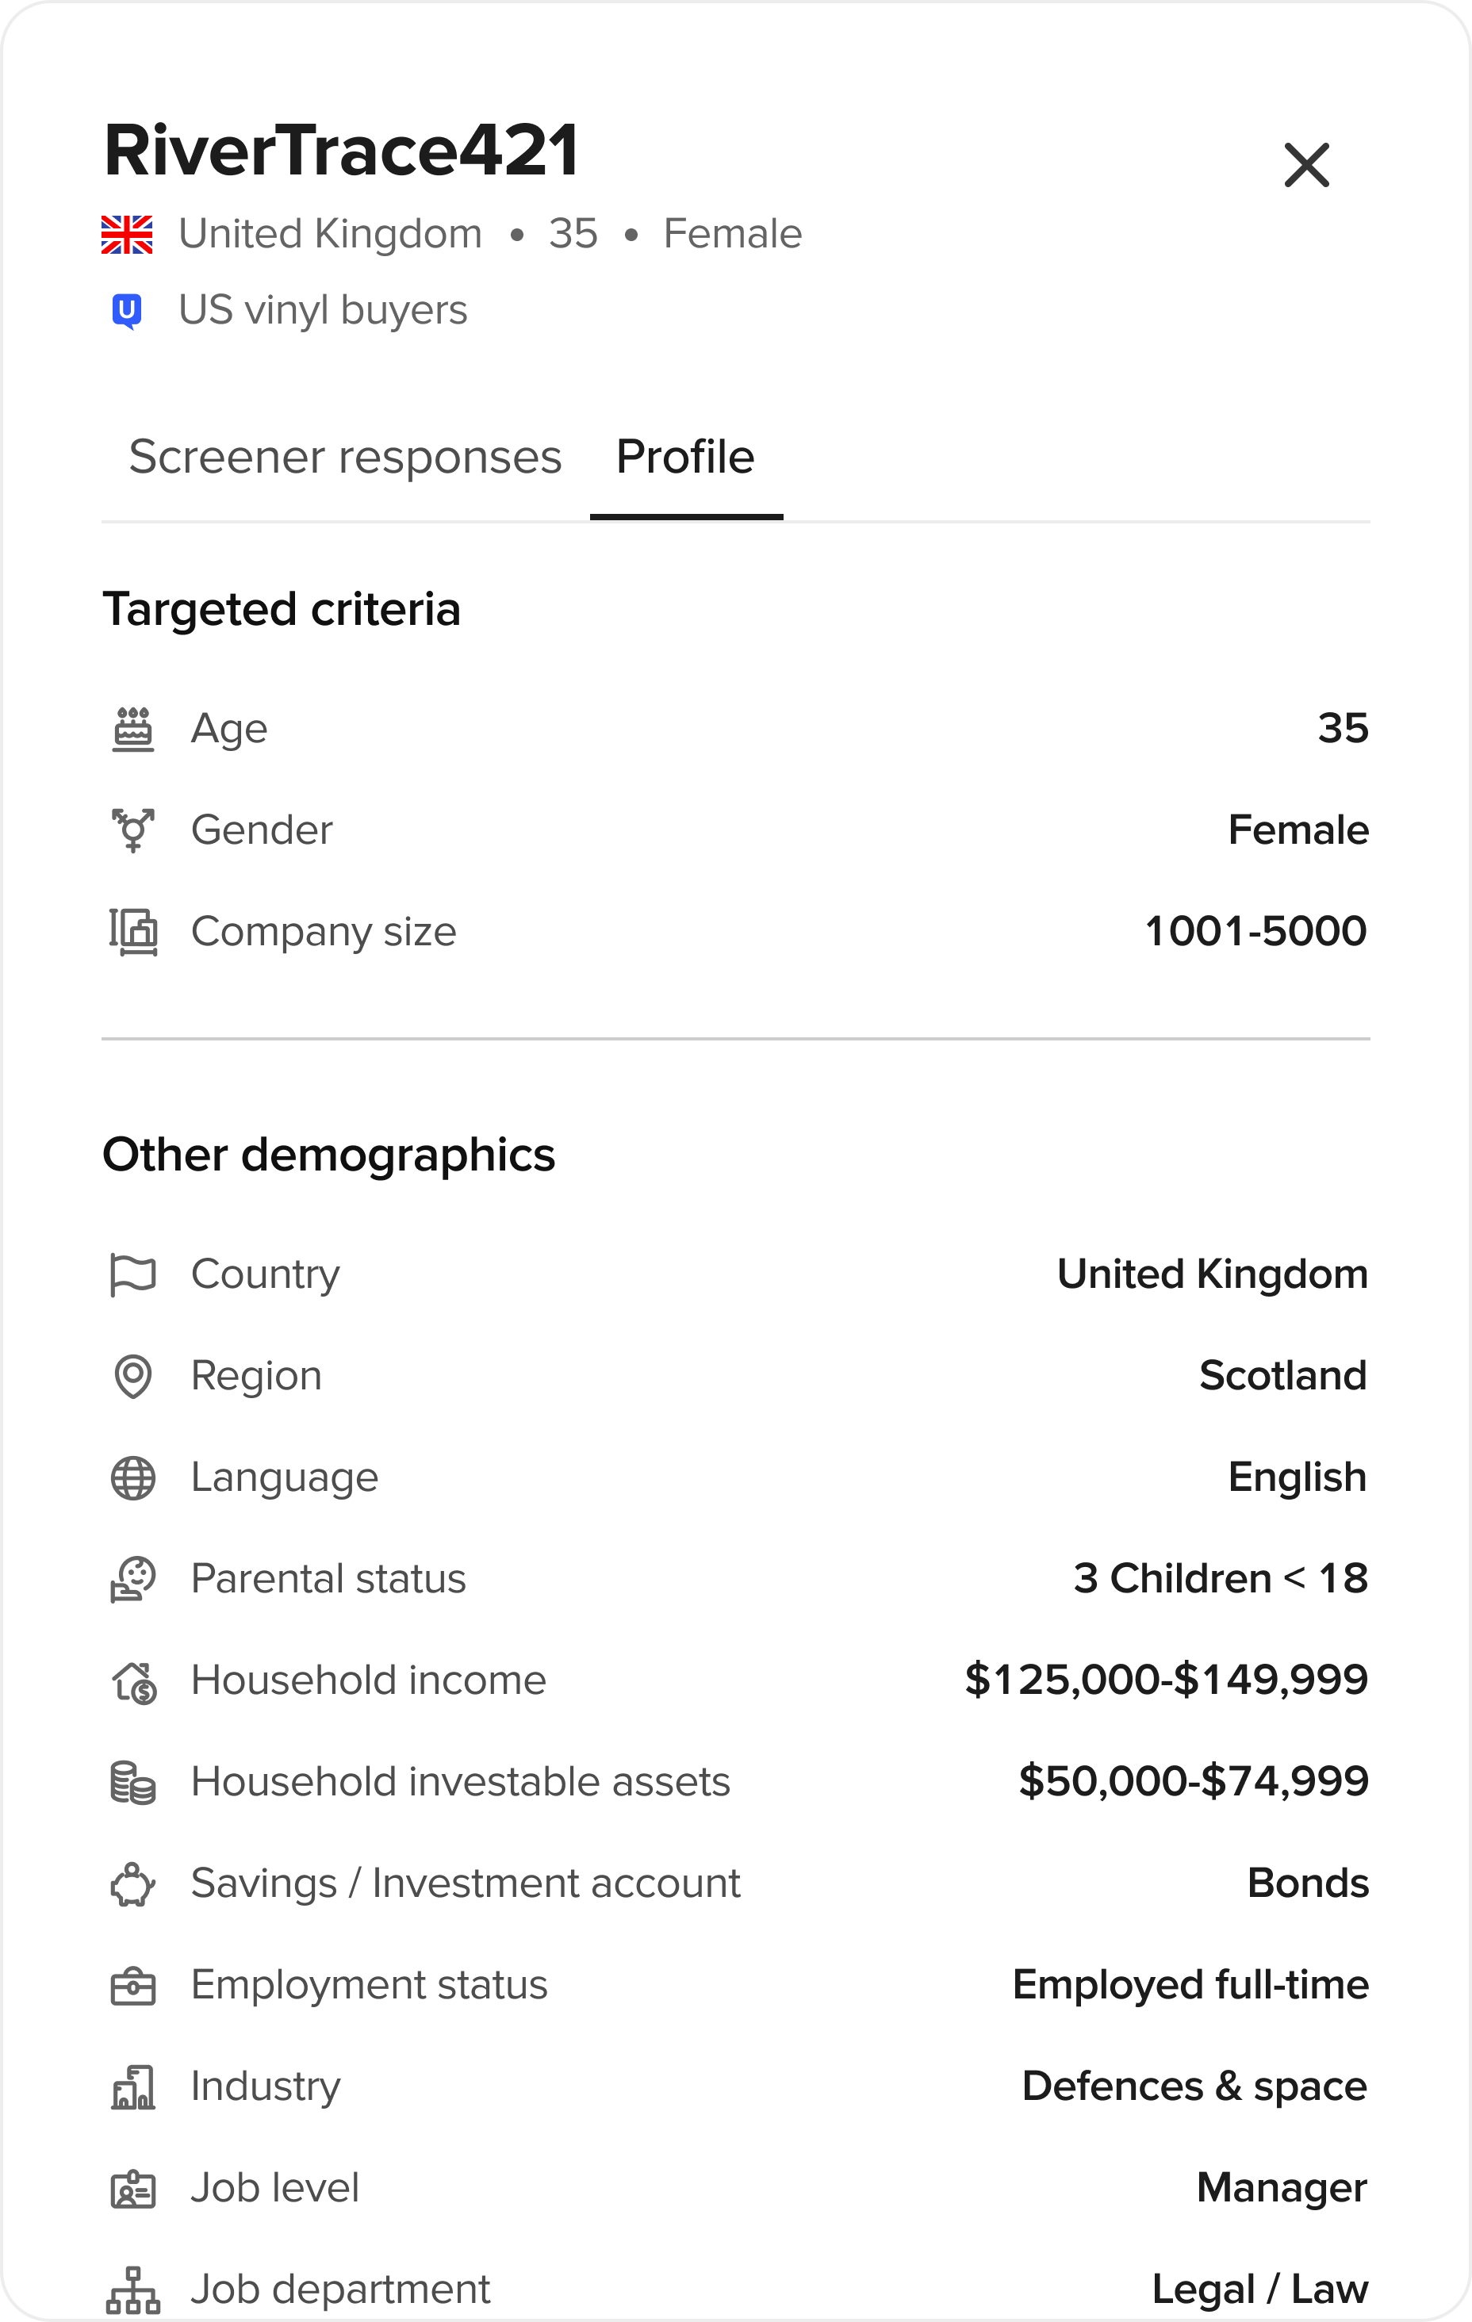The image size is (1472, 2322).
Task: Click the Region map pin icon
Action: click(x=133, y=1376)
